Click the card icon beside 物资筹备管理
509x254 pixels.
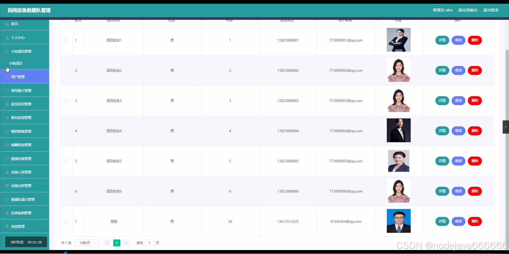tap(7, 131)
